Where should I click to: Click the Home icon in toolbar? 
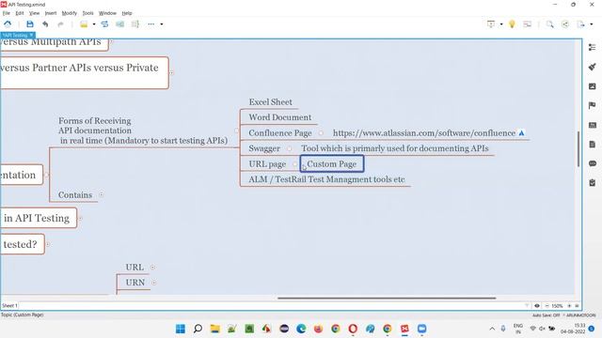pos(8,24)
